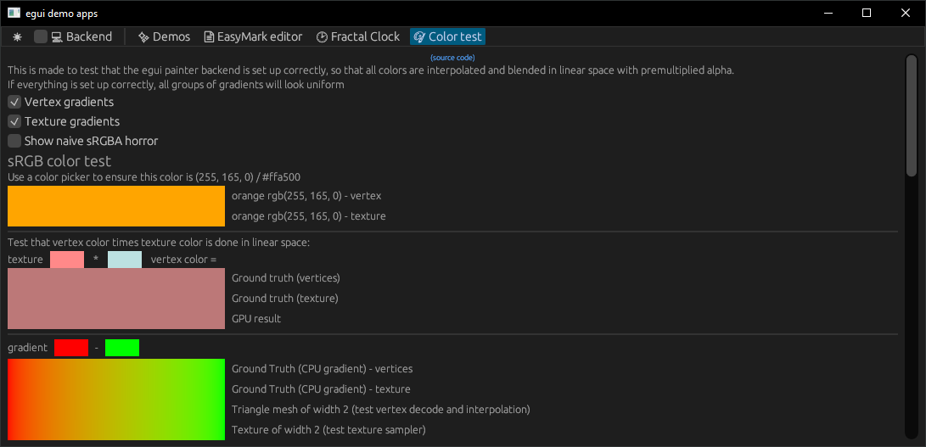Maximize the egui demo apps window
This screenshot has width=926, height=447.
pos(867,13)
